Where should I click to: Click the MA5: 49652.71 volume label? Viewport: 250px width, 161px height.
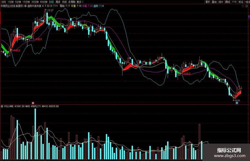coord(33,106)
